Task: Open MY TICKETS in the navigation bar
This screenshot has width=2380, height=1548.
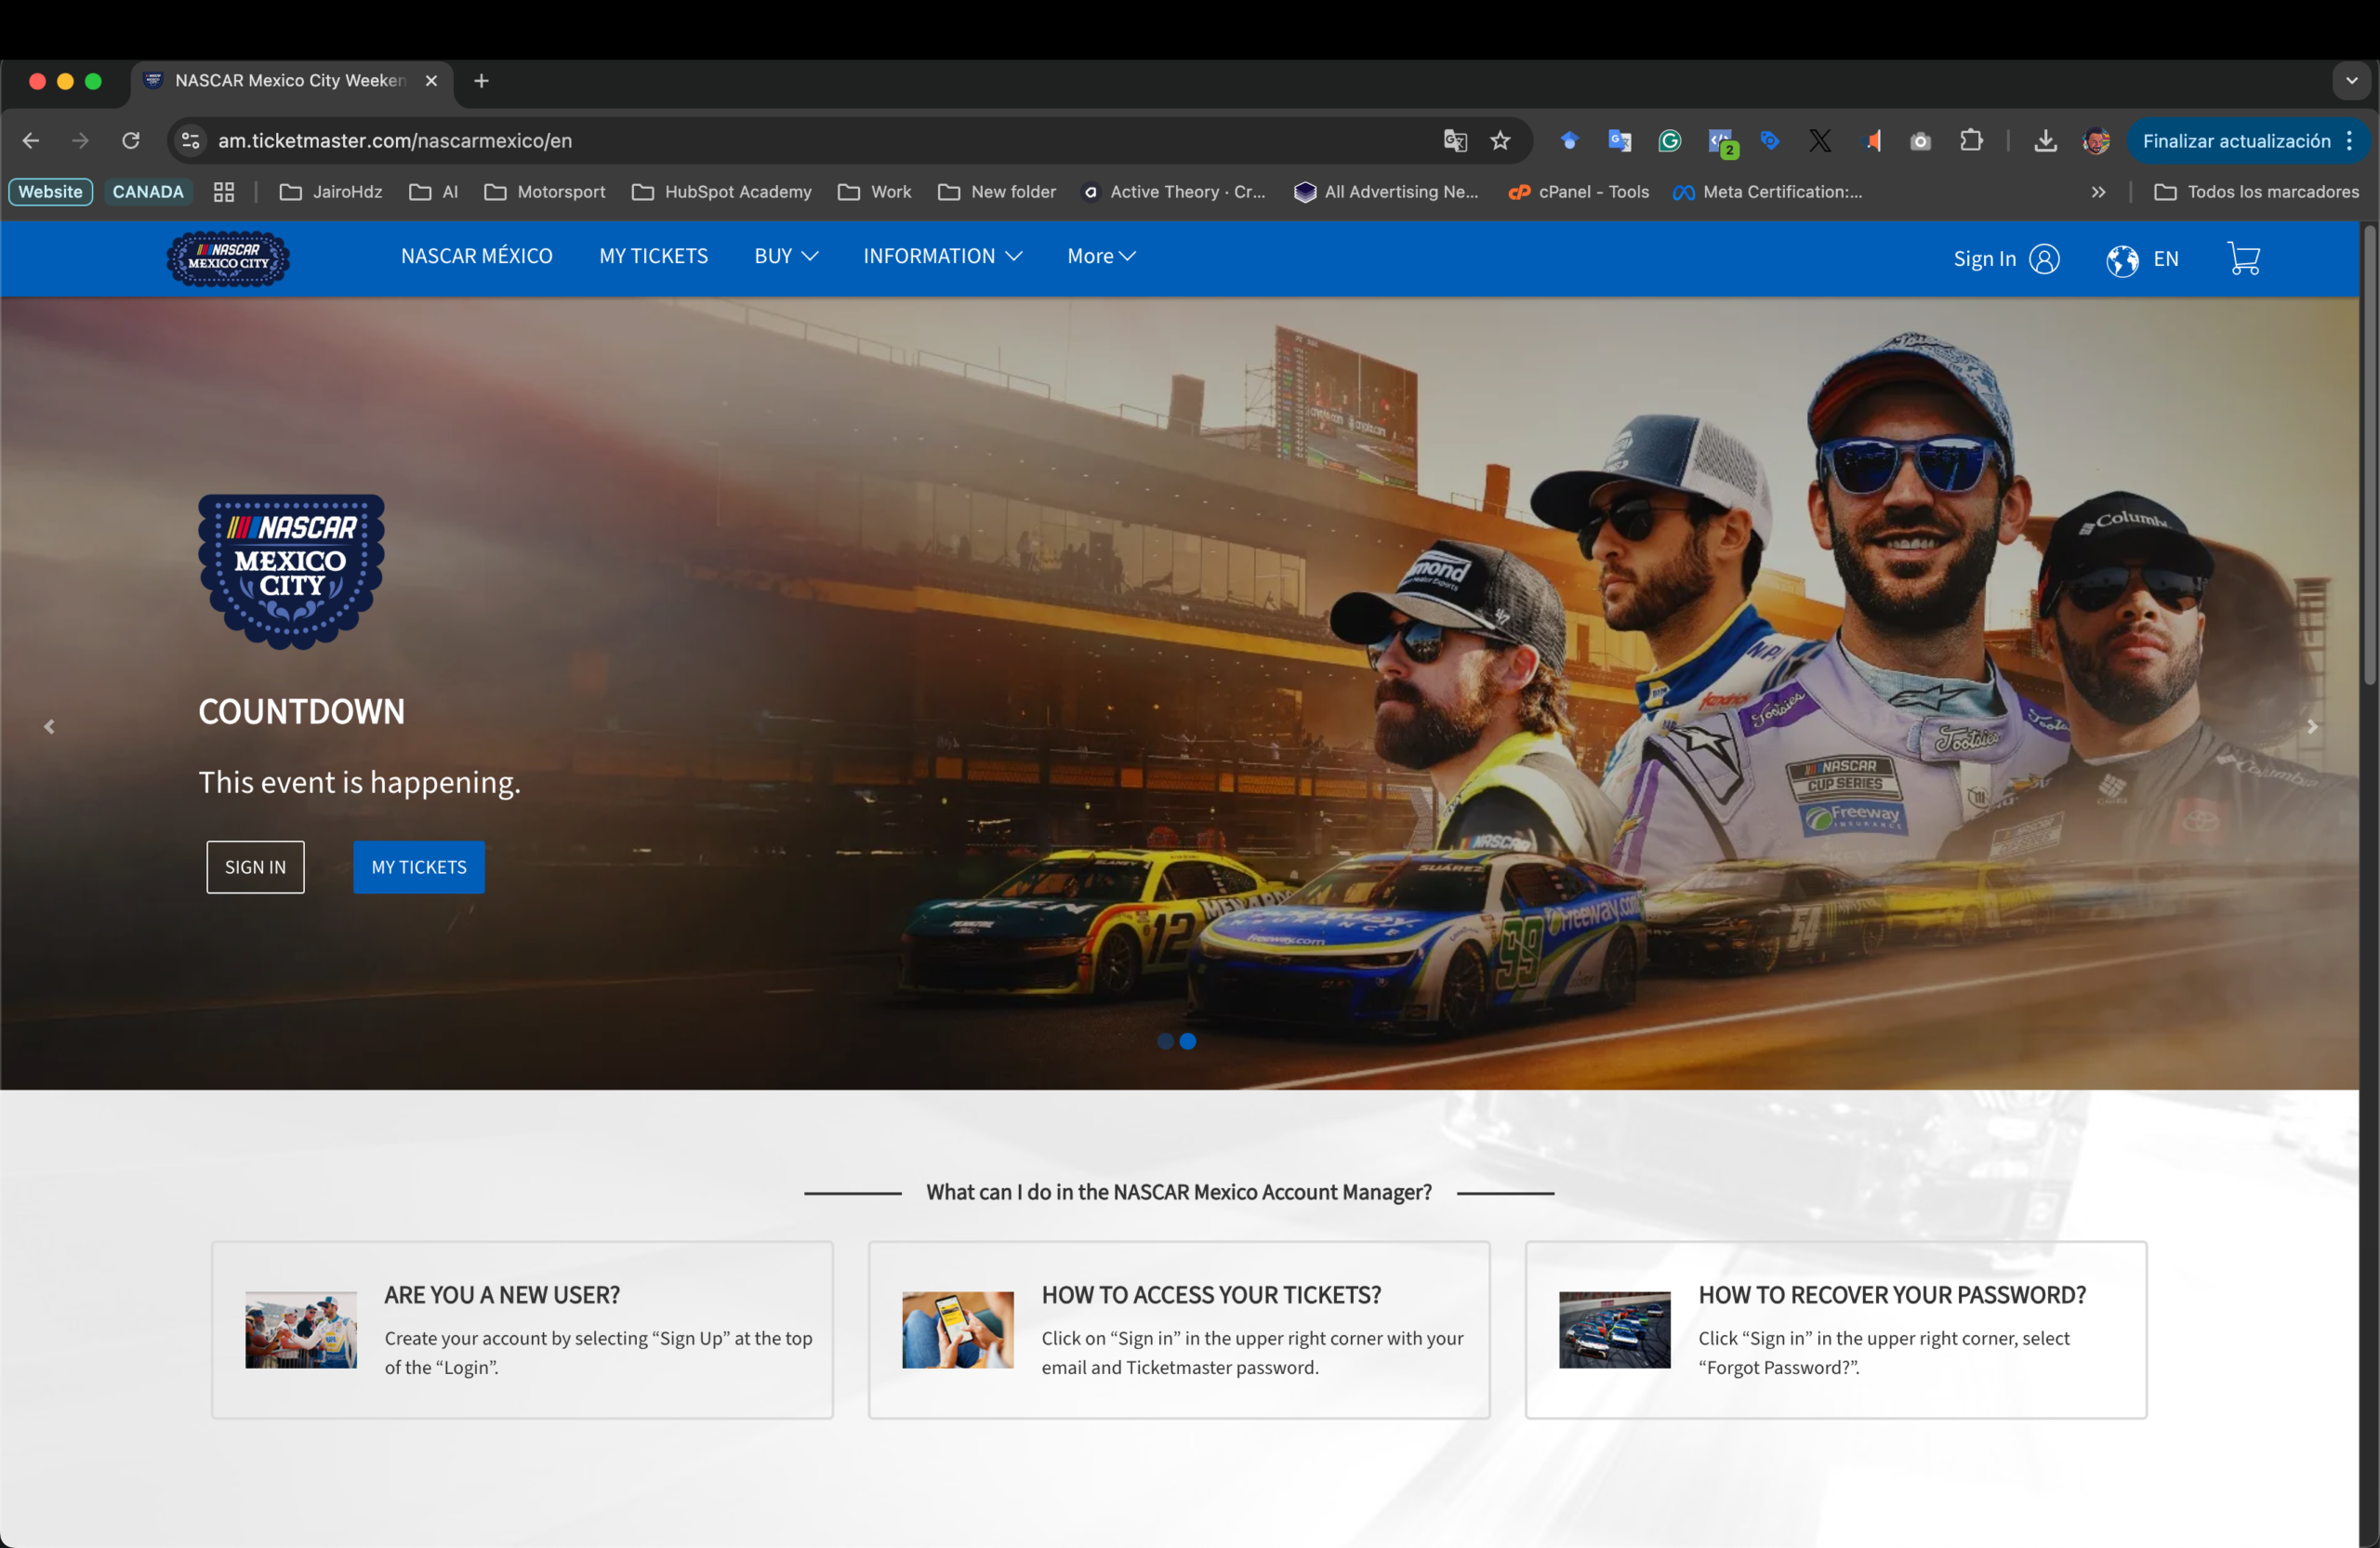Action: pos(653,256)
